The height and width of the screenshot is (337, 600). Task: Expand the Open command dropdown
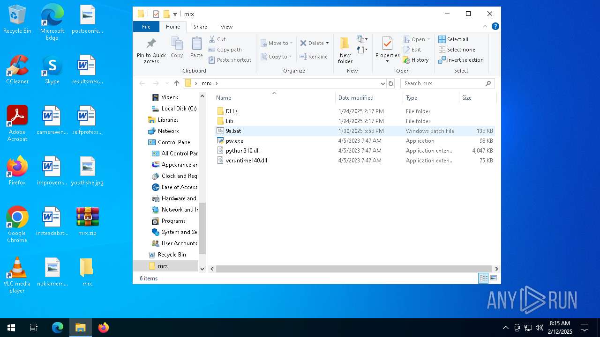[428, 39]
